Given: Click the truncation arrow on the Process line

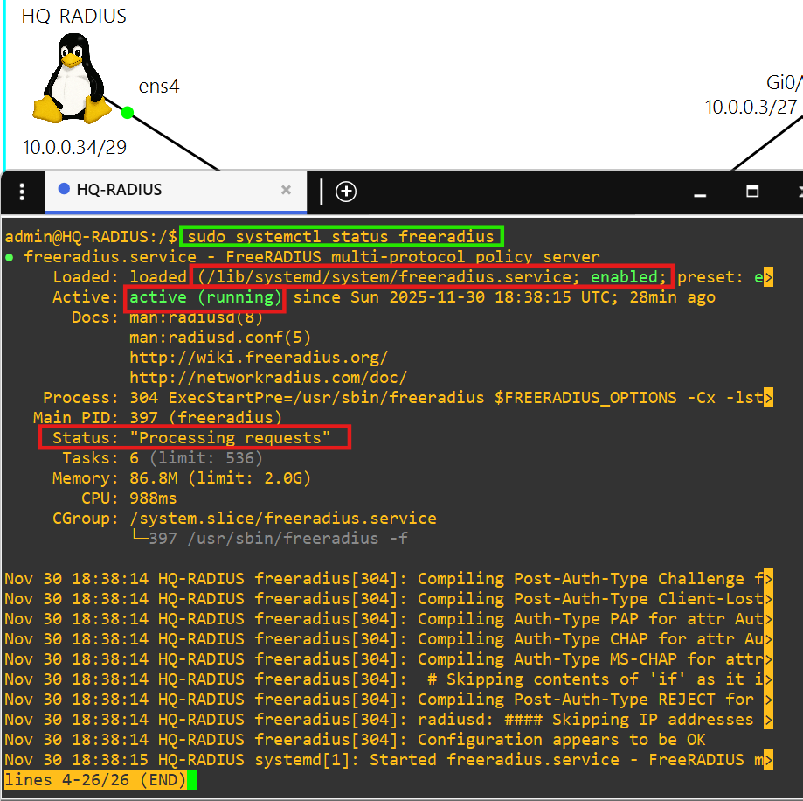Looking at the screenshot, I should (768, 398).
